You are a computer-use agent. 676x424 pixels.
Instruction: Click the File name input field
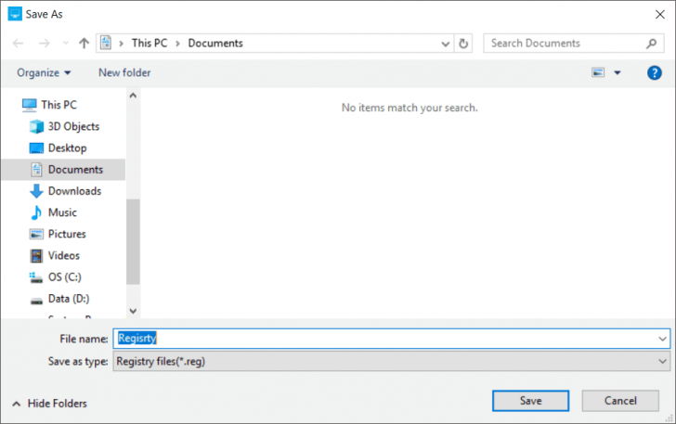tap(392, 339)
